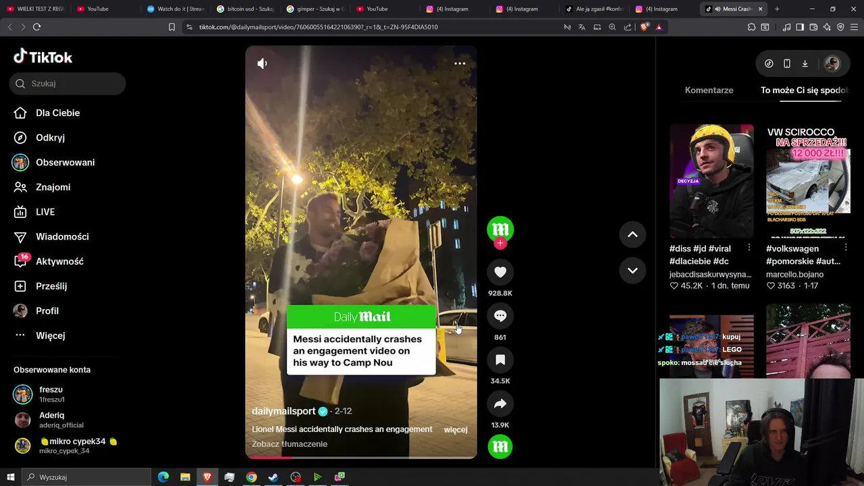
Task: Toggle video mute speaker icon
Action: 263,63
